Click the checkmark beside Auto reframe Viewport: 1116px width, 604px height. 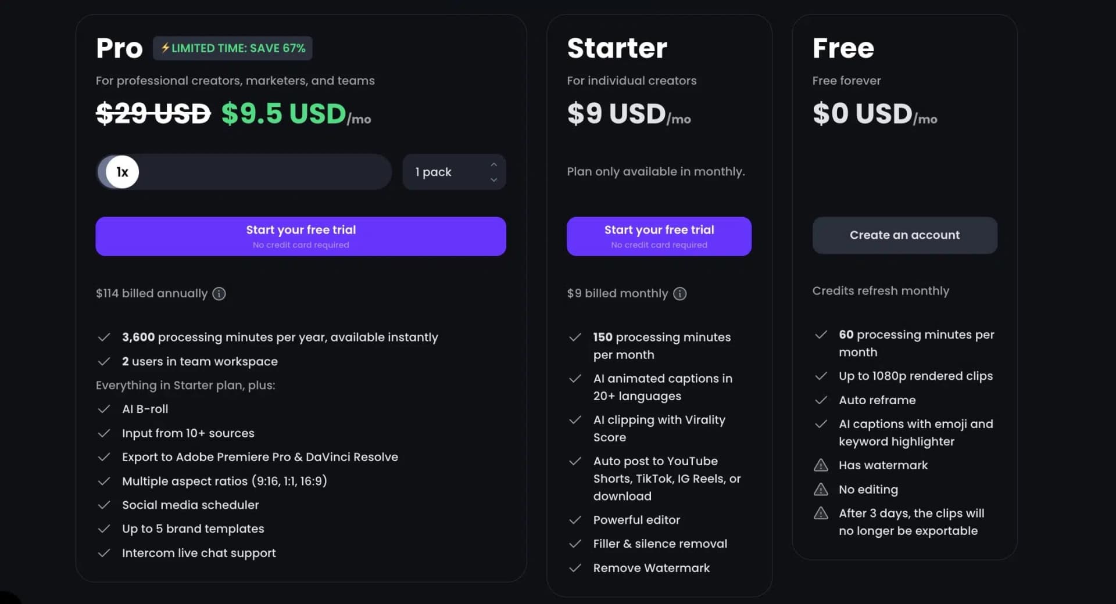click(822, 400)
